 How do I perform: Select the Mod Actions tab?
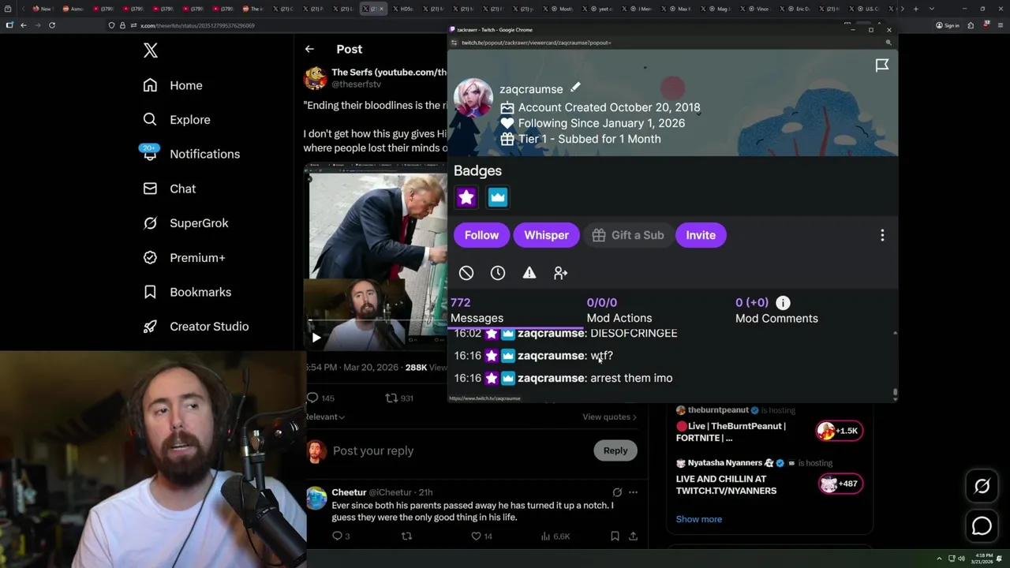click(619, 310)
